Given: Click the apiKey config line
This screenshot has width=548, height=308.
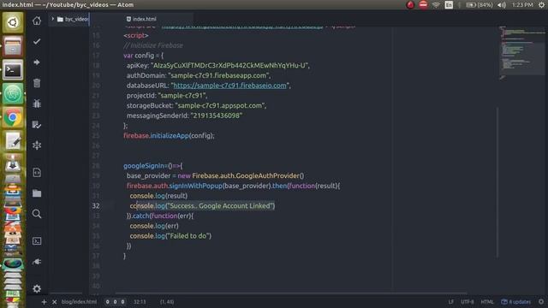Looking at the screenshot, I should pos(218,65).
